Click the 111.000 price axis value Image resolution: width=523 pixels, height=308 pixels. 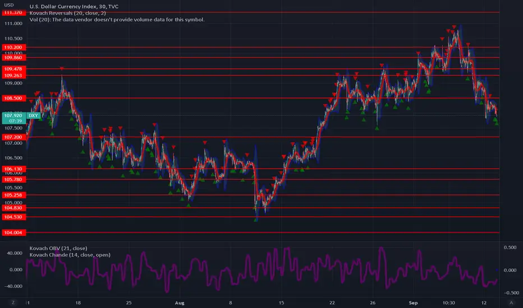coord(13,24)
